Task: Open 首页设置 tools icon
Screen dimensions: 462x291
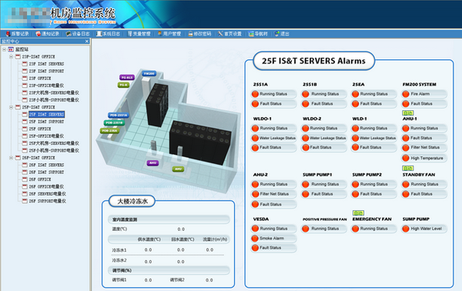Action: 220,34
